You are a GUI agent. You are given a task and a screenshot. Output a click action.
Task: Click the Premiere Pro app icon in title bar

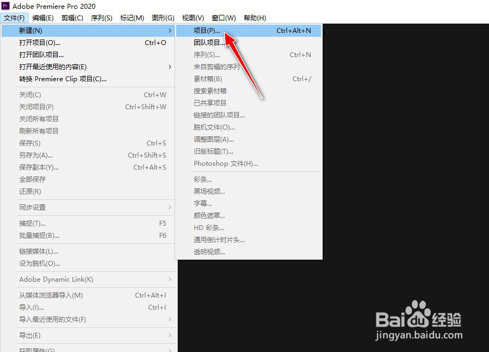pos(5,6)
